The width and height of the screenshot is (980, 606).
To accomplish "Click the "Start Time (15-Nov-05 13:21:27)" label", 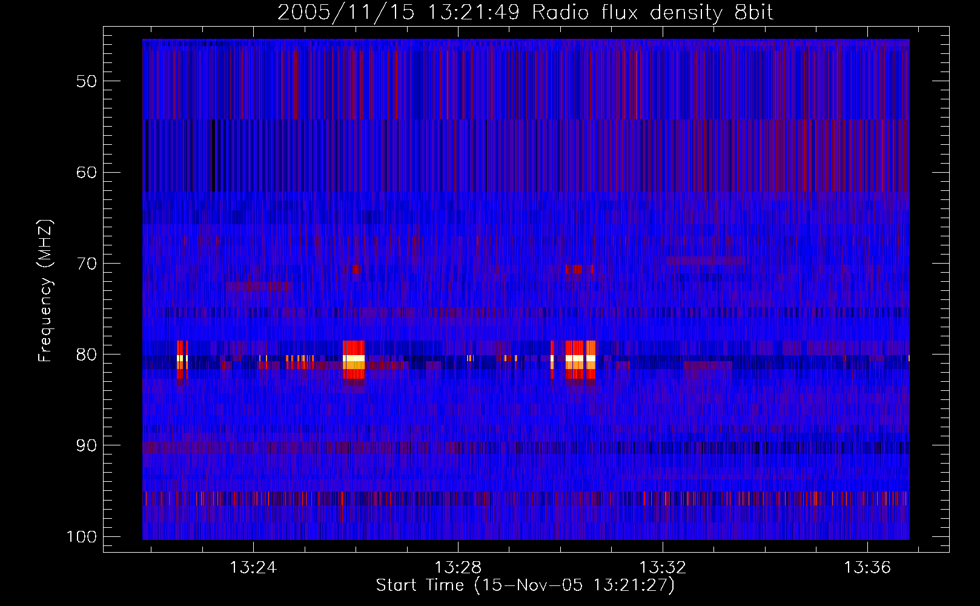I will tap(525, 585).
